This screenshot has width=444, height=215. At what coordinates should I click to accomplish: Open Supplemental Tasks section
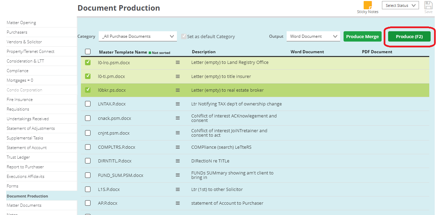(25, 138)
